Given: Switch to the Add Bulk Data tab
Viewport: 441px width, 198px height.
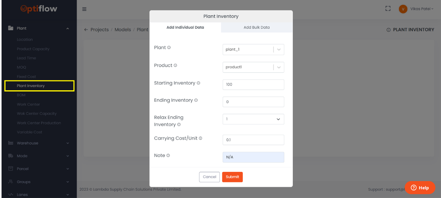Looking at the screenshot, I should point(257,27).
